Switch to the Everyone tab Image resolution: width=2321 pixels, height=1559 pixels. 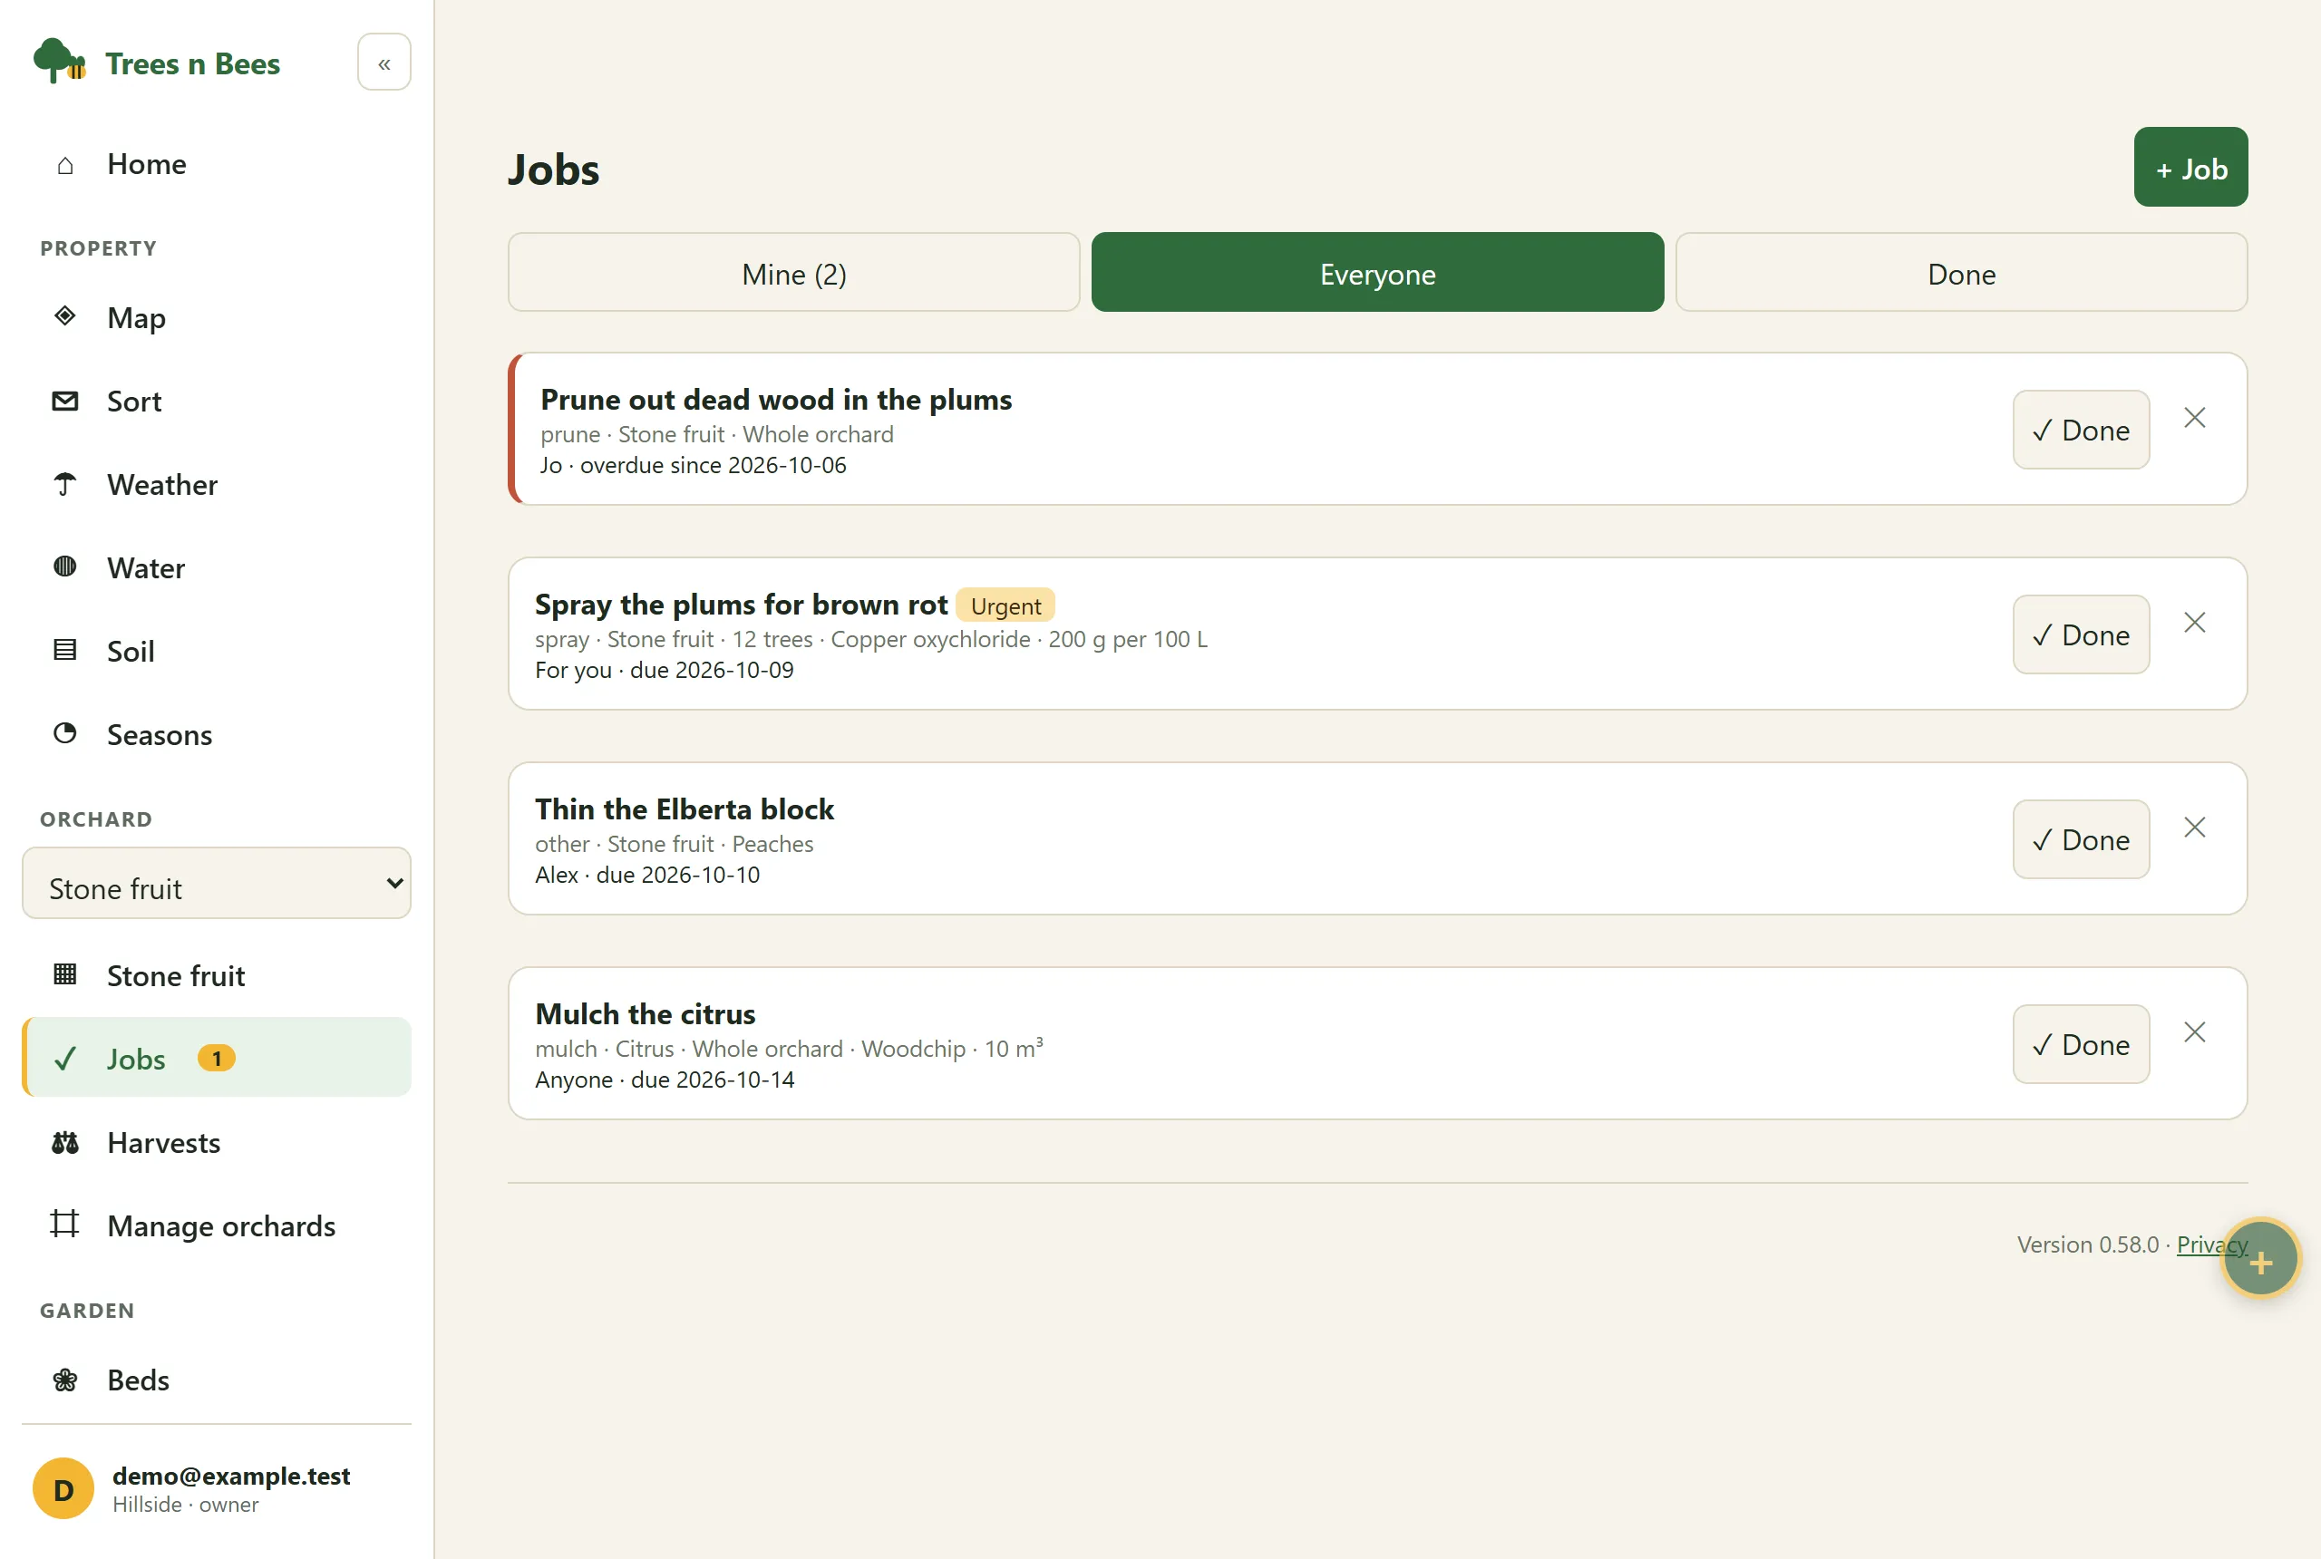(x=1377, y=274)
